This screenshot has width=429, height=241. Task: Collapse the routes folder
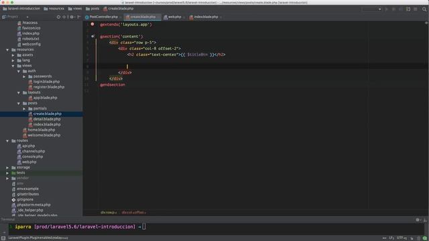point(7,141)
